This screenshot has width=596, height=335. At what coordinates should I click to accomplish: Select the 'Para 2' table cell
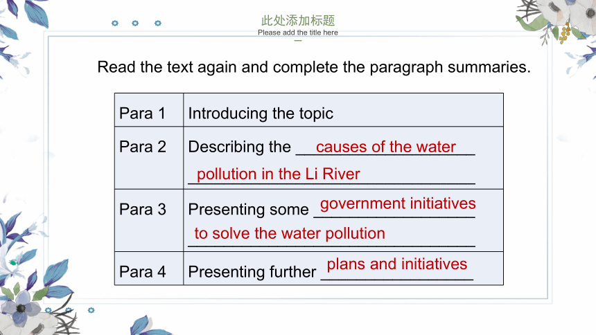(x=149, y=158)
